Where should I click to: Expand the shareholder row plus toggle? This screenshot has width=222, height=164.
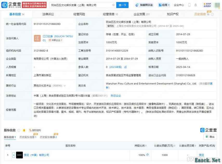[x=14, y=155]
